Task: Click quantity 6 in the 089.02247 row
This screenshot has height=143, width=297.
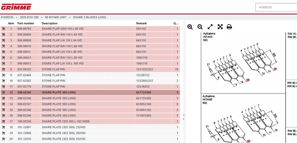Action: tap(177, 104)
